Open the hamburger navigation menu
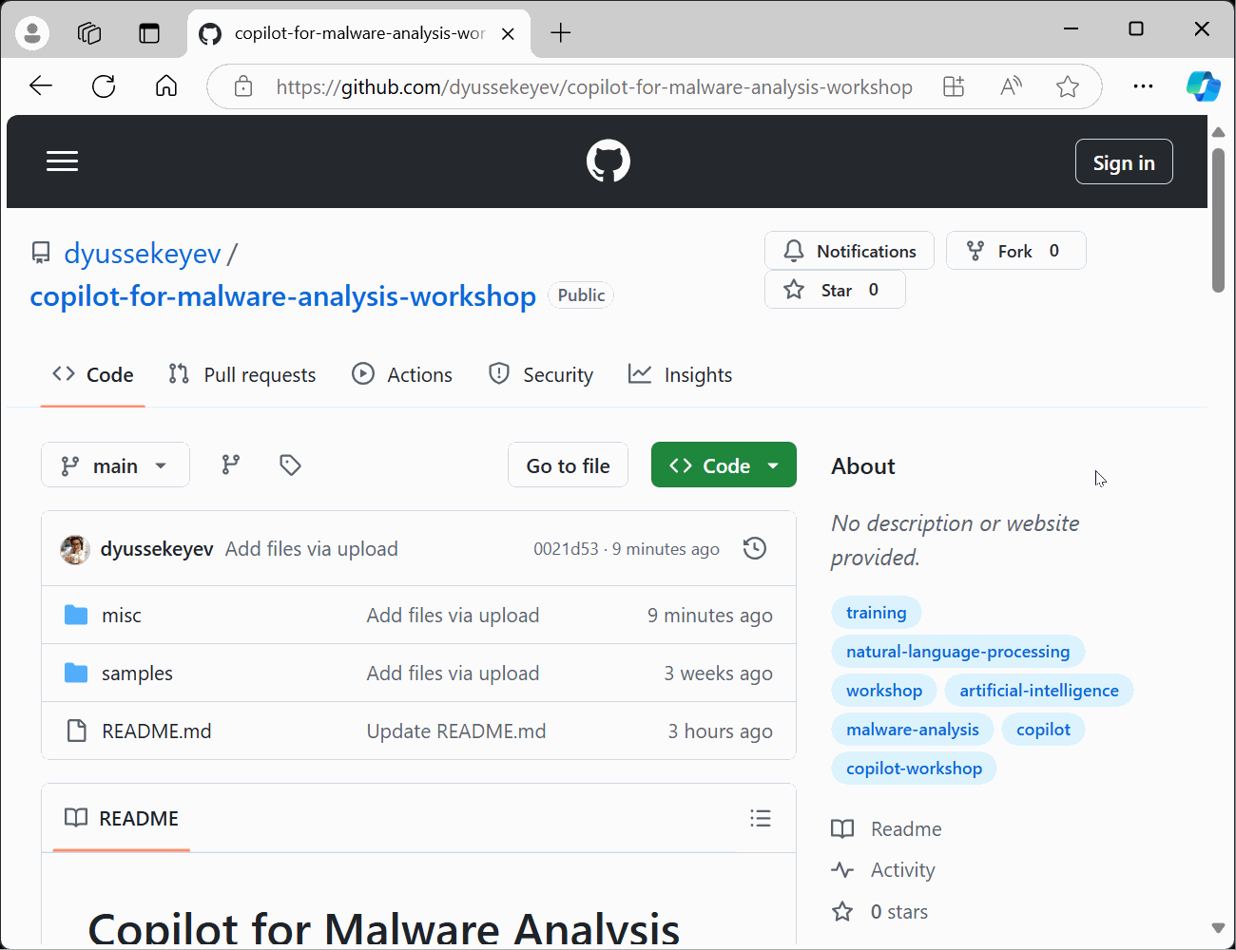This screenshot has height=950, width=1236. coord(62,161)
